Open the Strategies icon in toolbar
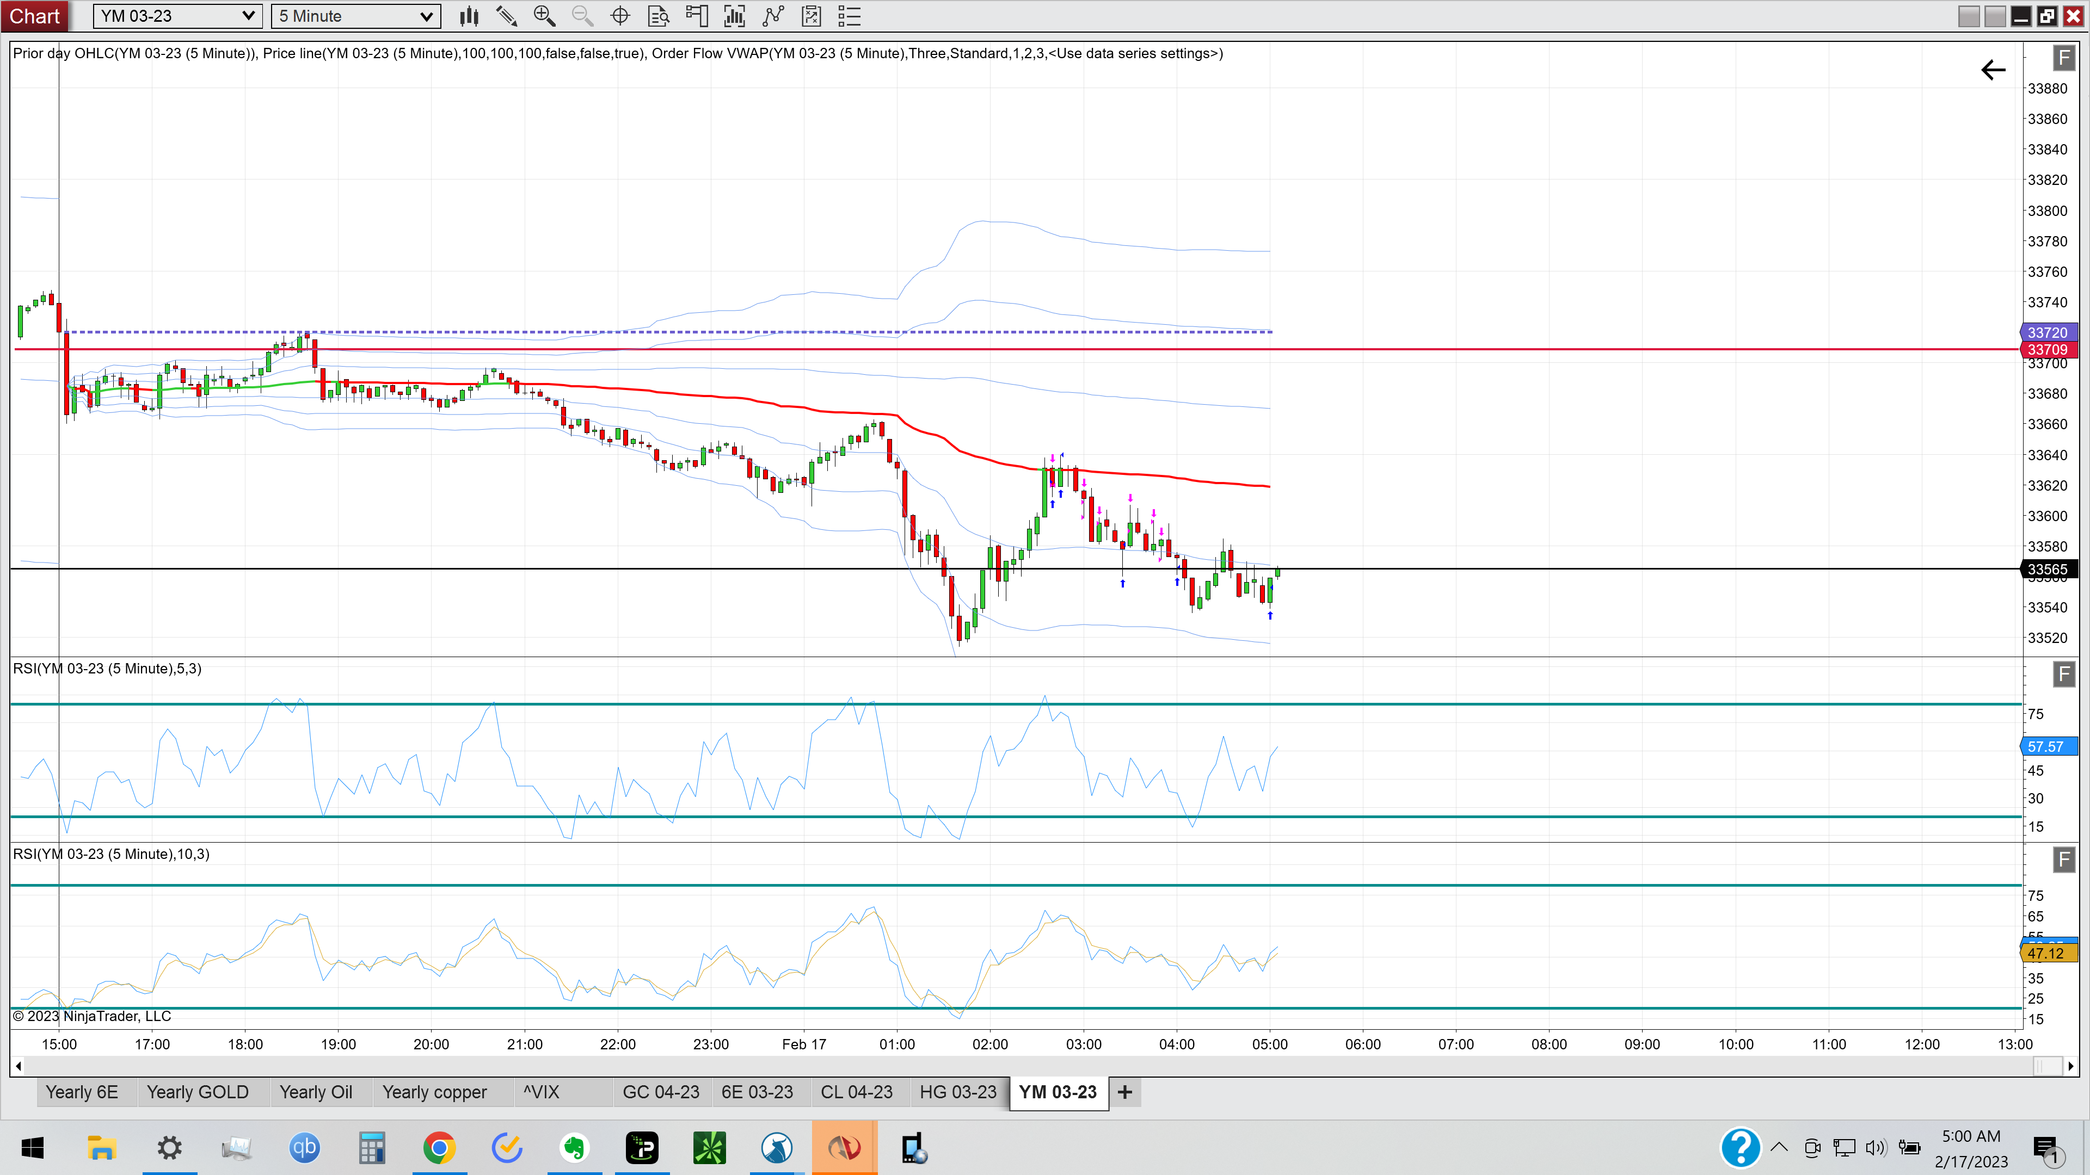Screen dimensions: 2090x1175 (x=773, y=16)
